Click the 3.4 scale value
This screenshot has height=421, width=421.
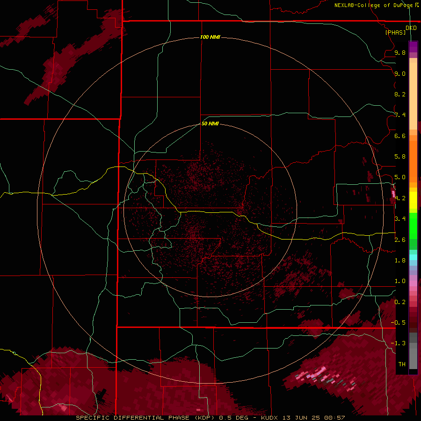coord(400,219)
